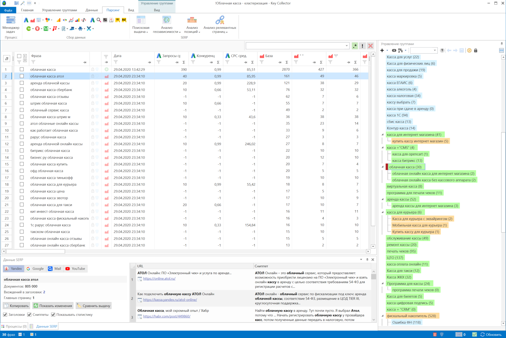Switch to the Главная ribbon tab

coord(27,10)
